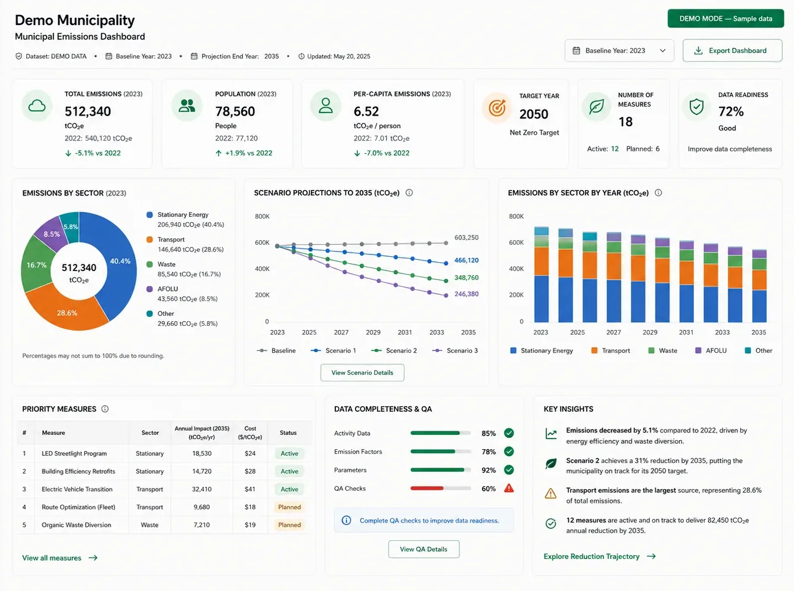Click the Annual Impact (2035) column header

(202, 433)
